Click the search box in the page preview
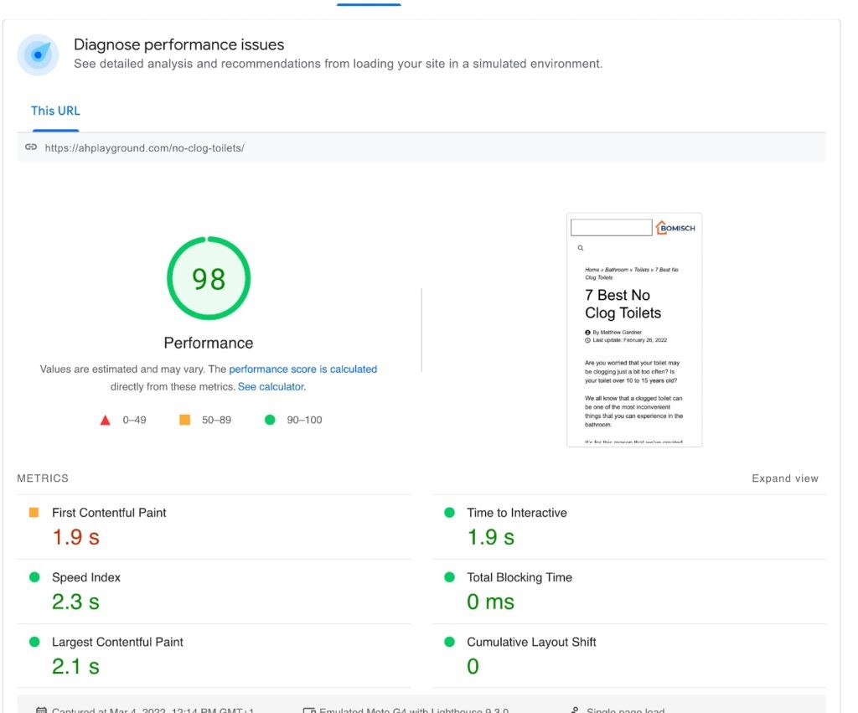 611,228
